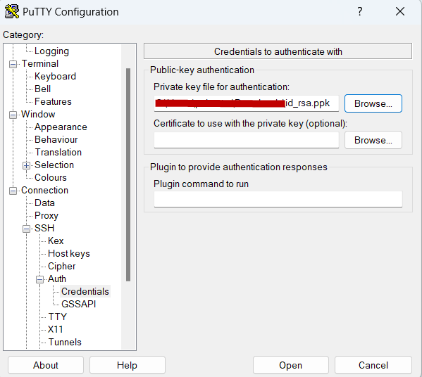Collapse the Window tree node
The image size is (422, 377).
13,115
